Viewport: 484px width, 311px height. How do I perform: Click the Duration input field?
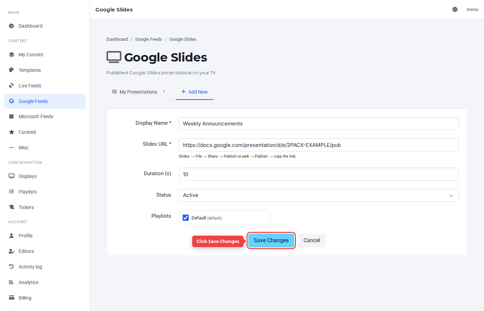tap(318, 174)
